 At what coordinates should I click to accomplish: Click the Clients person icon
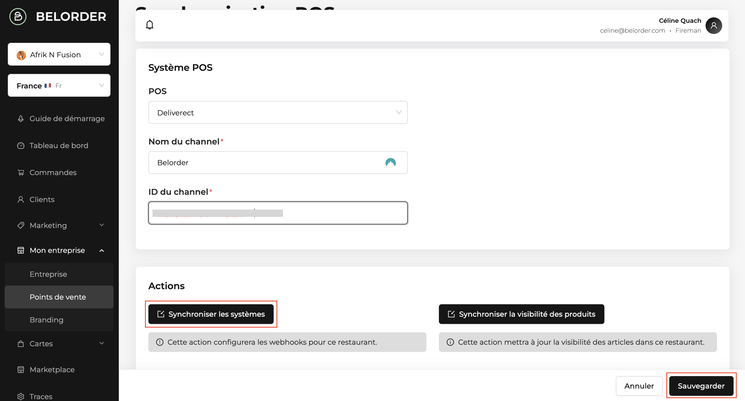(21, 199)
